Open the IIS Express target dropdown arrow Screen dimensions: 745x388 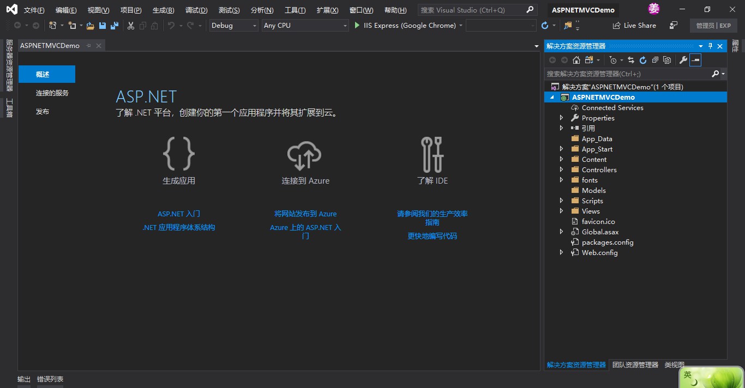(461, 26)
